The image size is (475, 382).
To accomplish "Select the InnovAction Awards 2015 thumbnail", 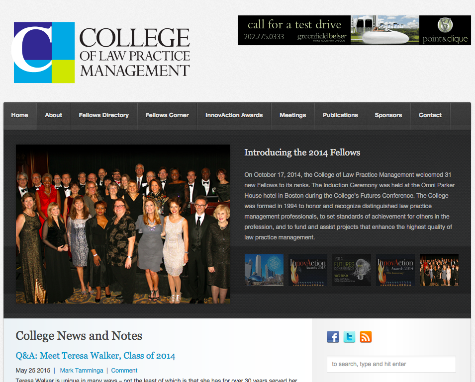I will point(308,270).
